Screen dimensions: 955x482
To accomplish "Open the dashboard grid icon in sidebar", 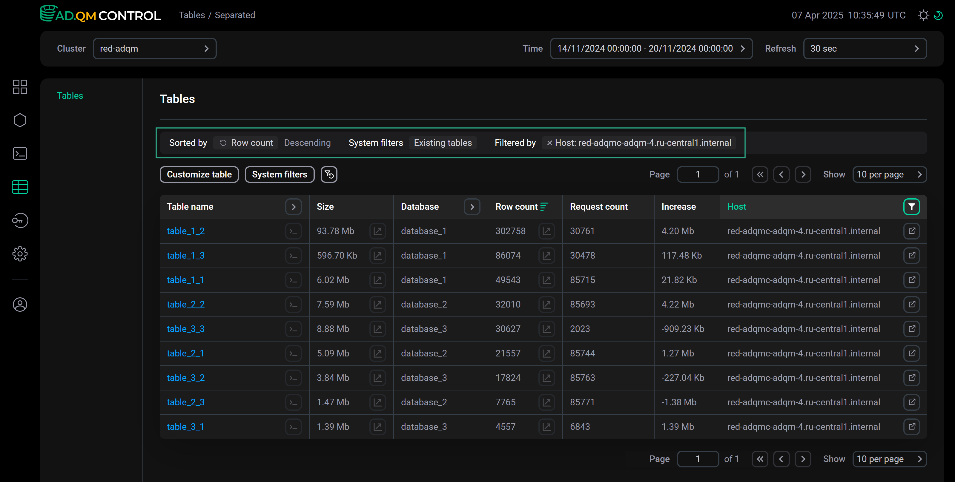I will click(20, 86).
